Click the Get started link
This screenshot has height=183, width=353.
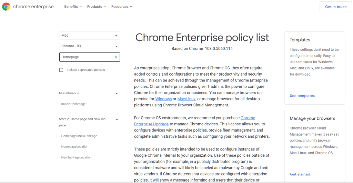(300, 174)
